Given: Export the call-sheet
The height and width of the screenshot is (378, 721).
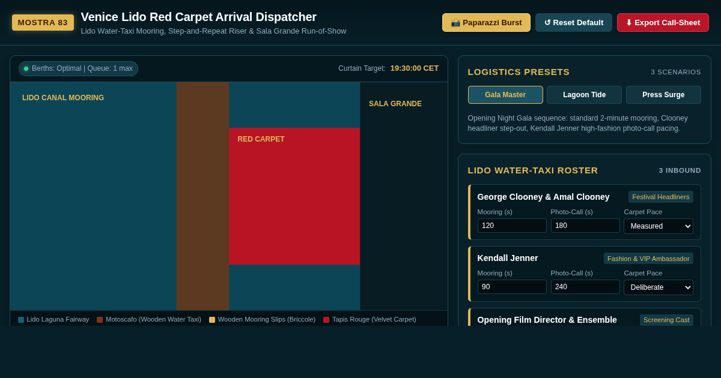Looking at the screenshot, I should click(663, 23).
